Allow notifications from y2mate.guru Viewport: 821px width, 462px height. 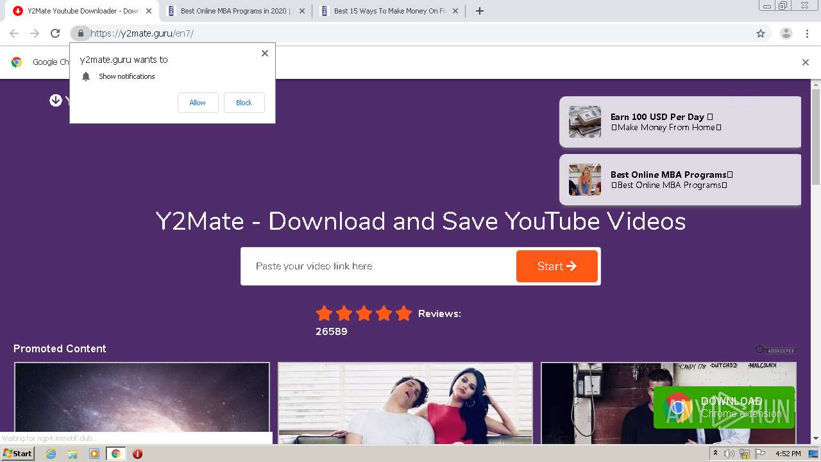pyautogui.click(x=198, y=103)
